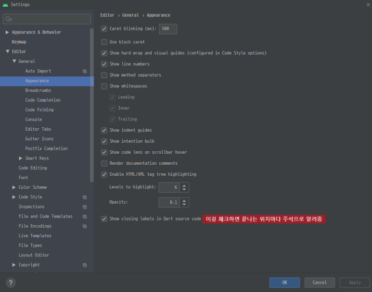Click the help question mark icon
372x292 pixels.
click(x=11, y=282)
